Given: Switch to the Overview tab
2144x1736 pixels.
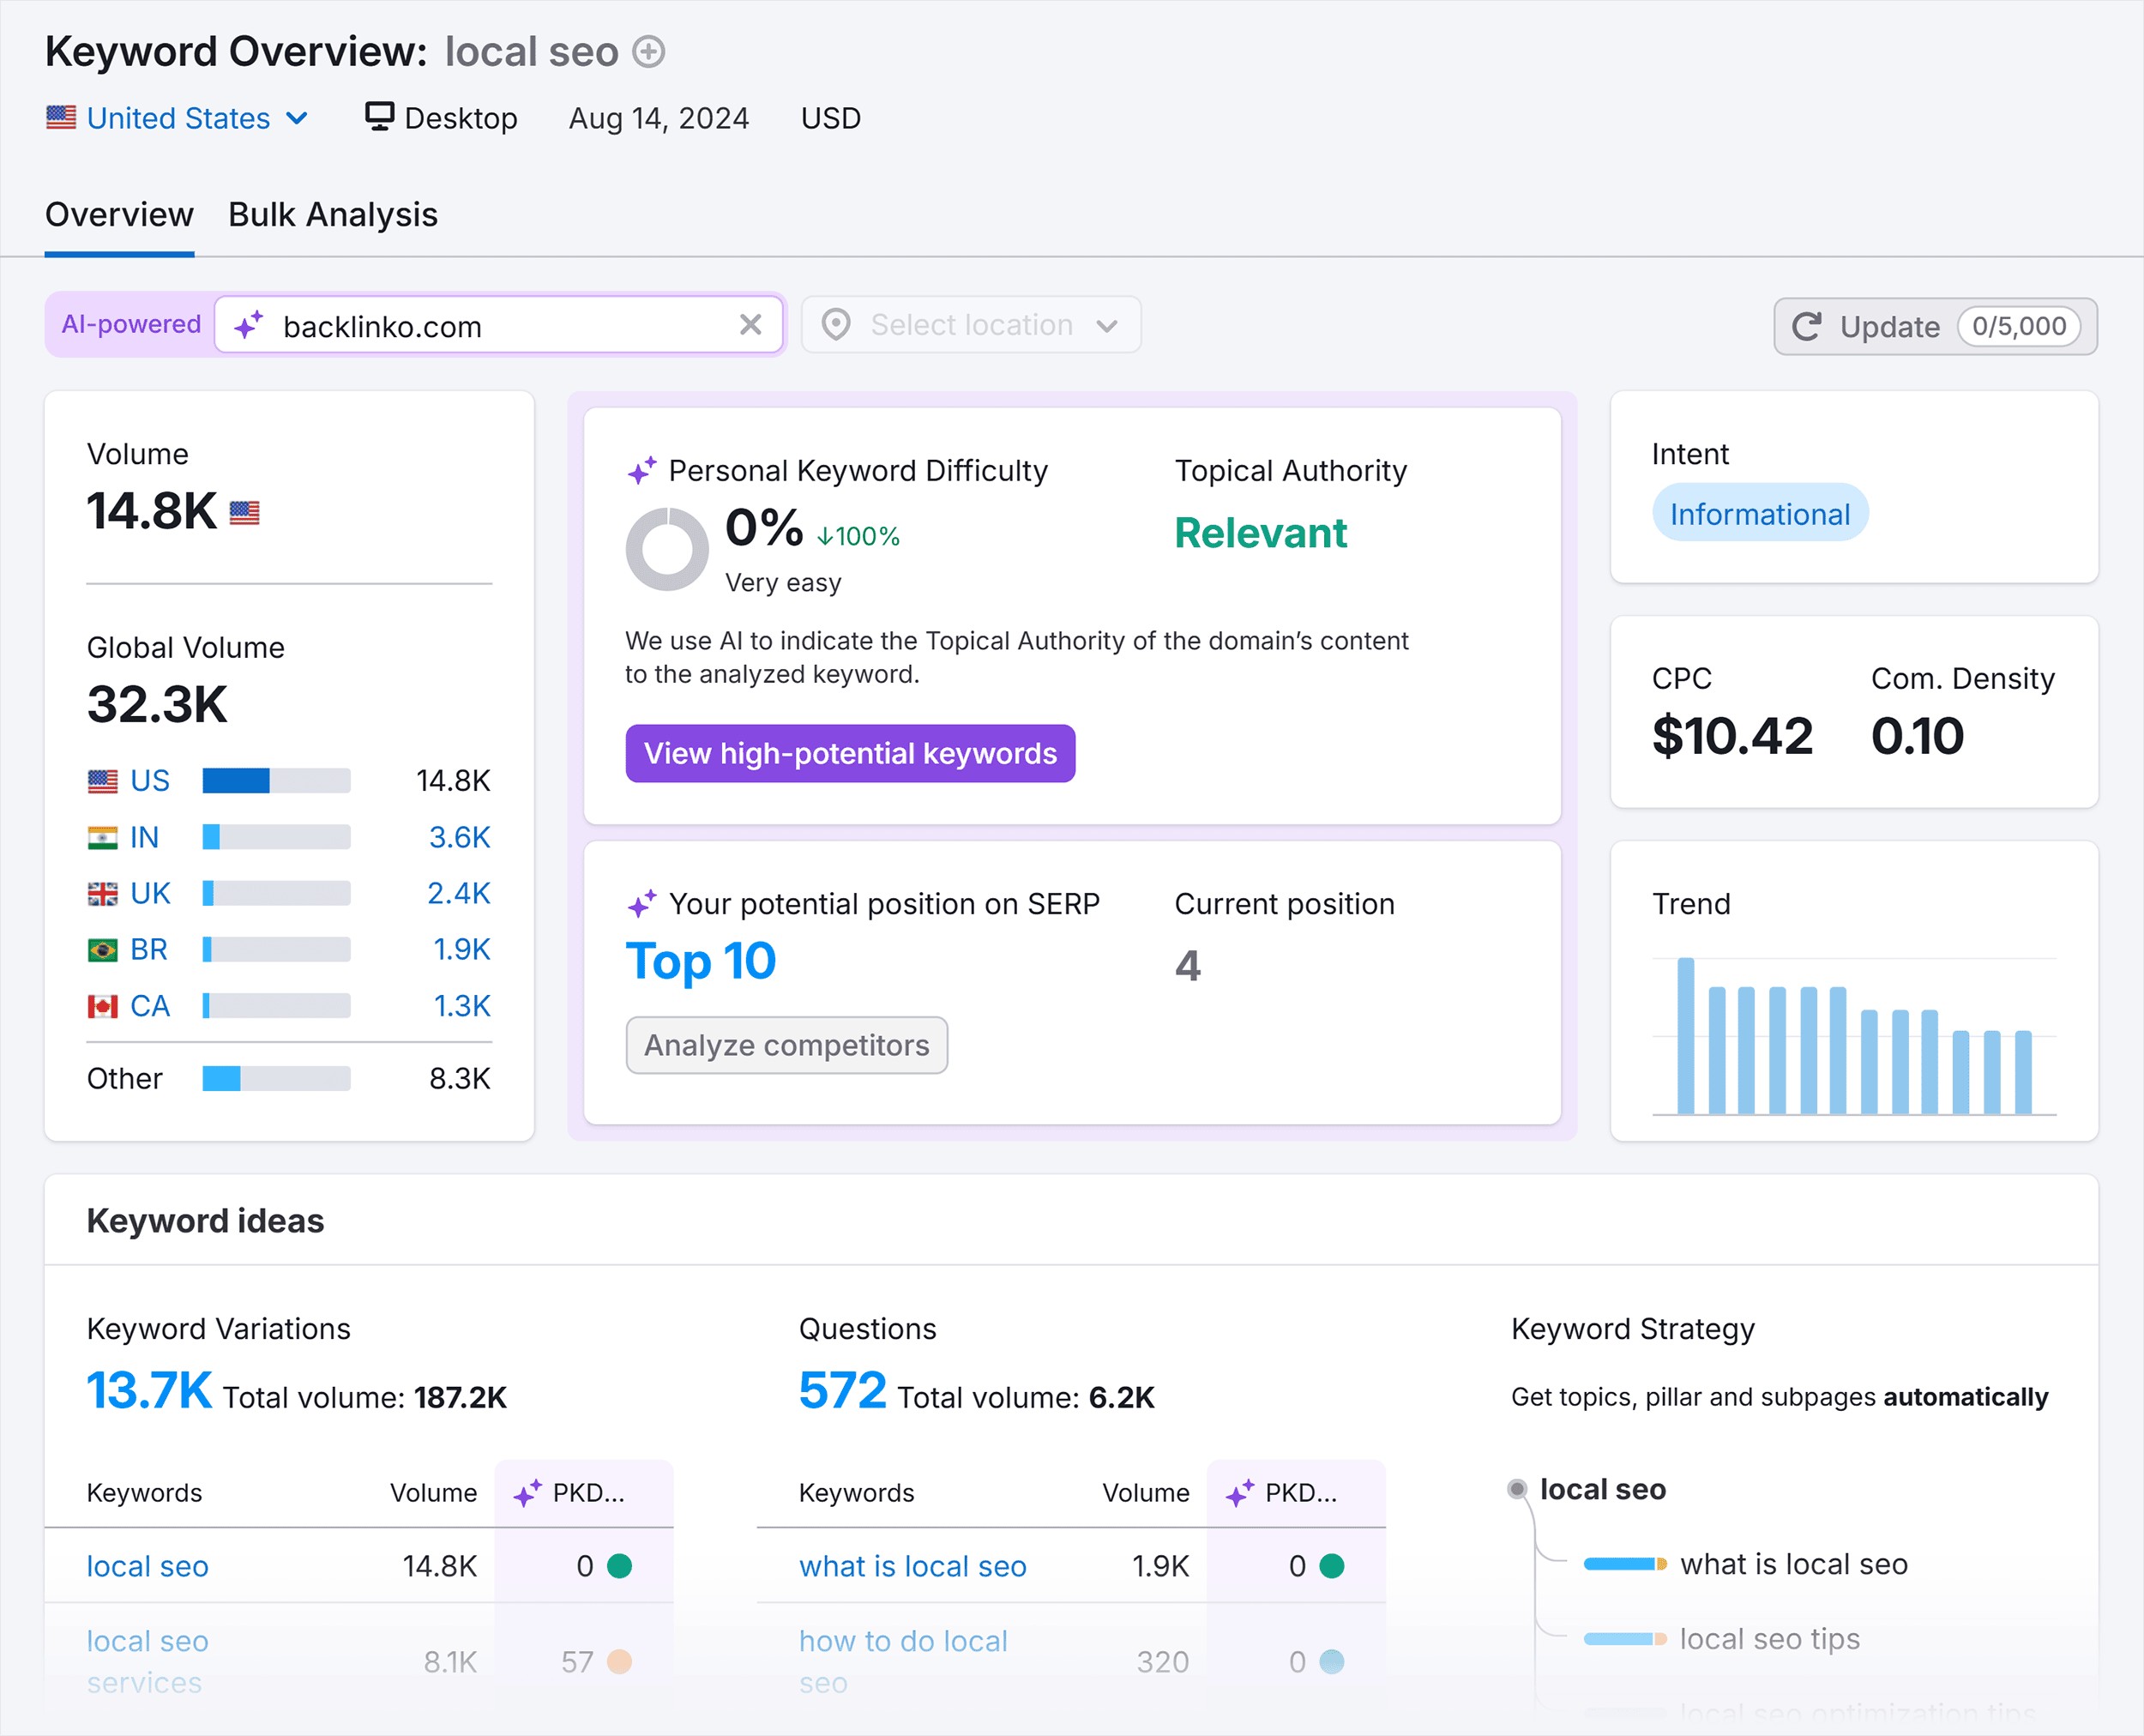Looking at the screenshot, I should [119, 214].
